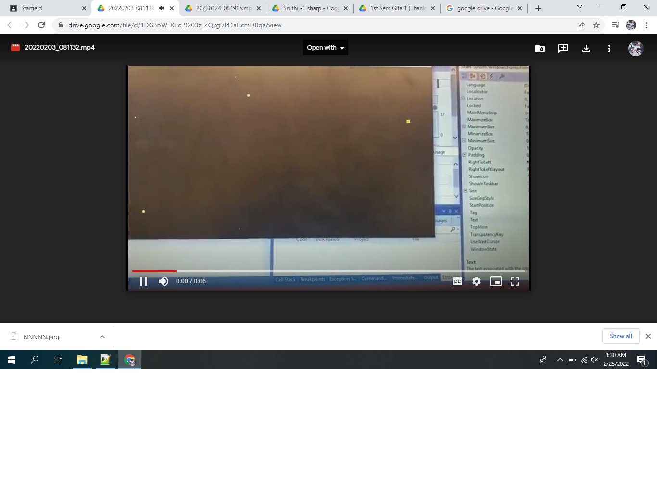This screenshot has width=657, height=477.
Task: Click the address bar URL
Action: (x=175, y=25)
